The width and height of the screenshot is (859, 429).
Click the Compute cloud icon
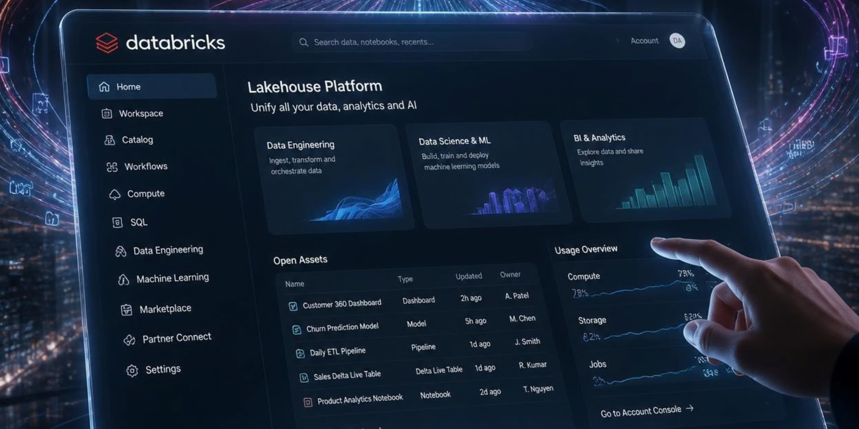[115, 194]
